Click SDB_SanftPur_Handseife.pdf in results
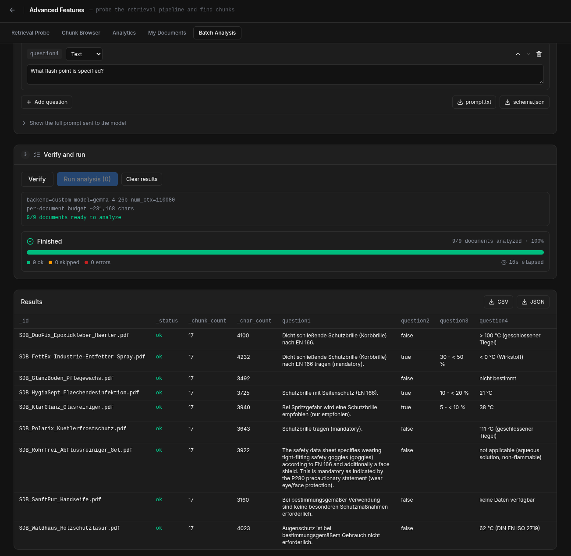Screen dimensions: 571x556 [x=60, y=500]
